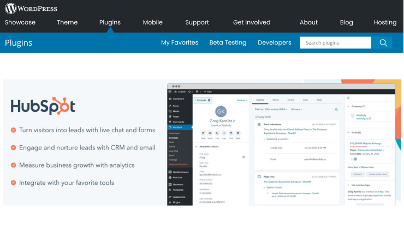Click the Contacts back button on contact card

203,100
